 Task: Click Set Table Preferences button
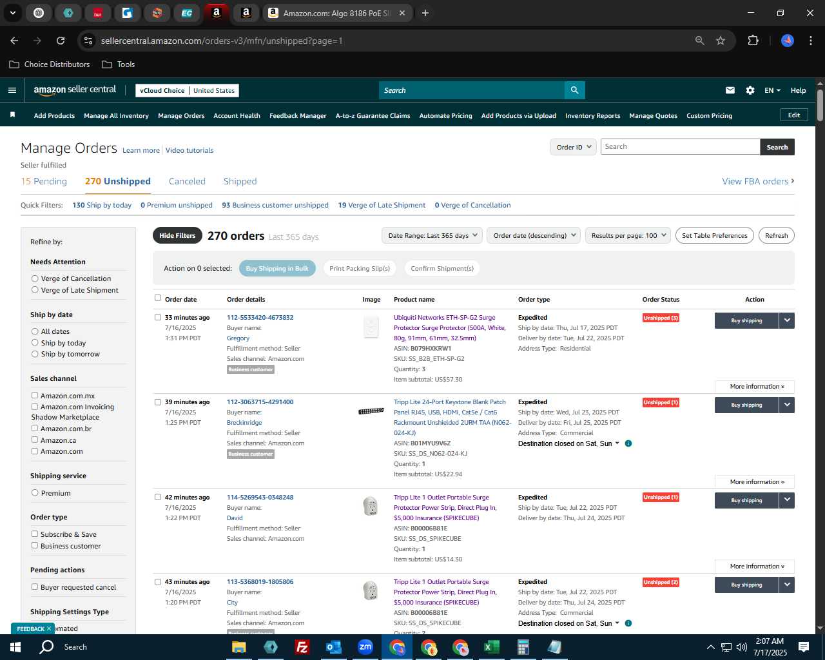(x=715, y=235)
